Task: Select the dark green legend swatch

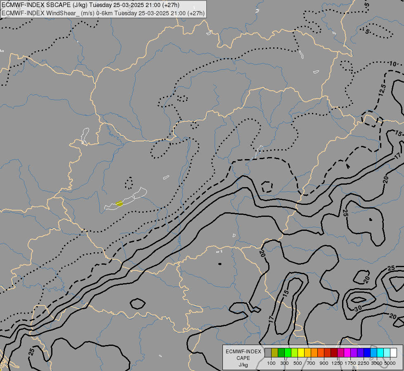Action: pos(281,353)
